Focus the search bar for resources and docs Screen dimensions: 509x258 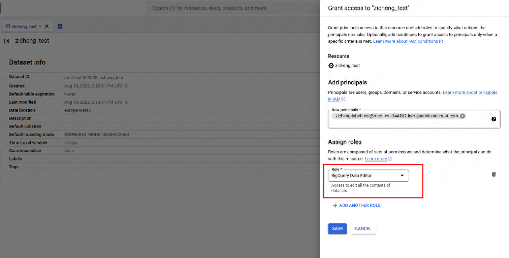[x=233, y=8]
